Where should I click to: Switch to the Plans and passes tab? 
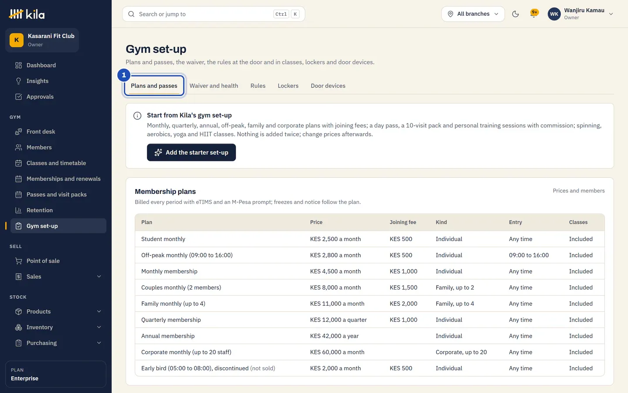coord(154,86)
